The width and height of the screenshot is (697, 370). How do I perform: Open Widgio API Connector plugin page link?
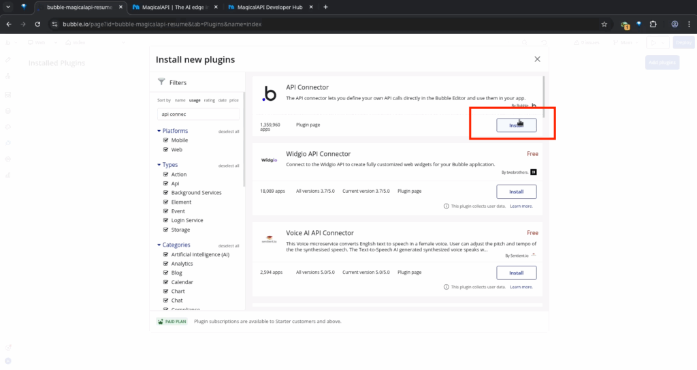coord(409,191)
